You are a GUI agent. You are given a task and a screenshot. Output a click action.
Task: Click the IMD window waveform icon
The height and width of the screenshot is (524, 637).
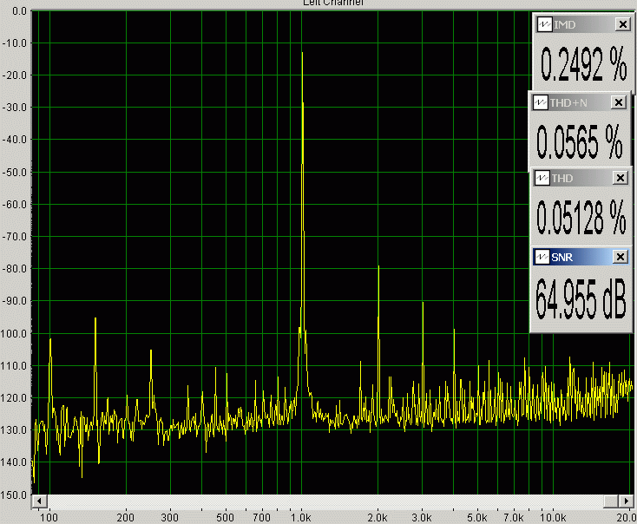pyautogui.click(x=544, y=24)
